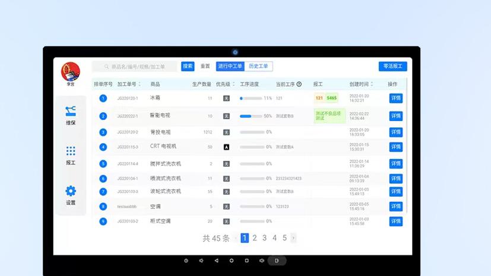
Task: Click the A priority badge for CRT电视机
Action: [x=226, y=147]
